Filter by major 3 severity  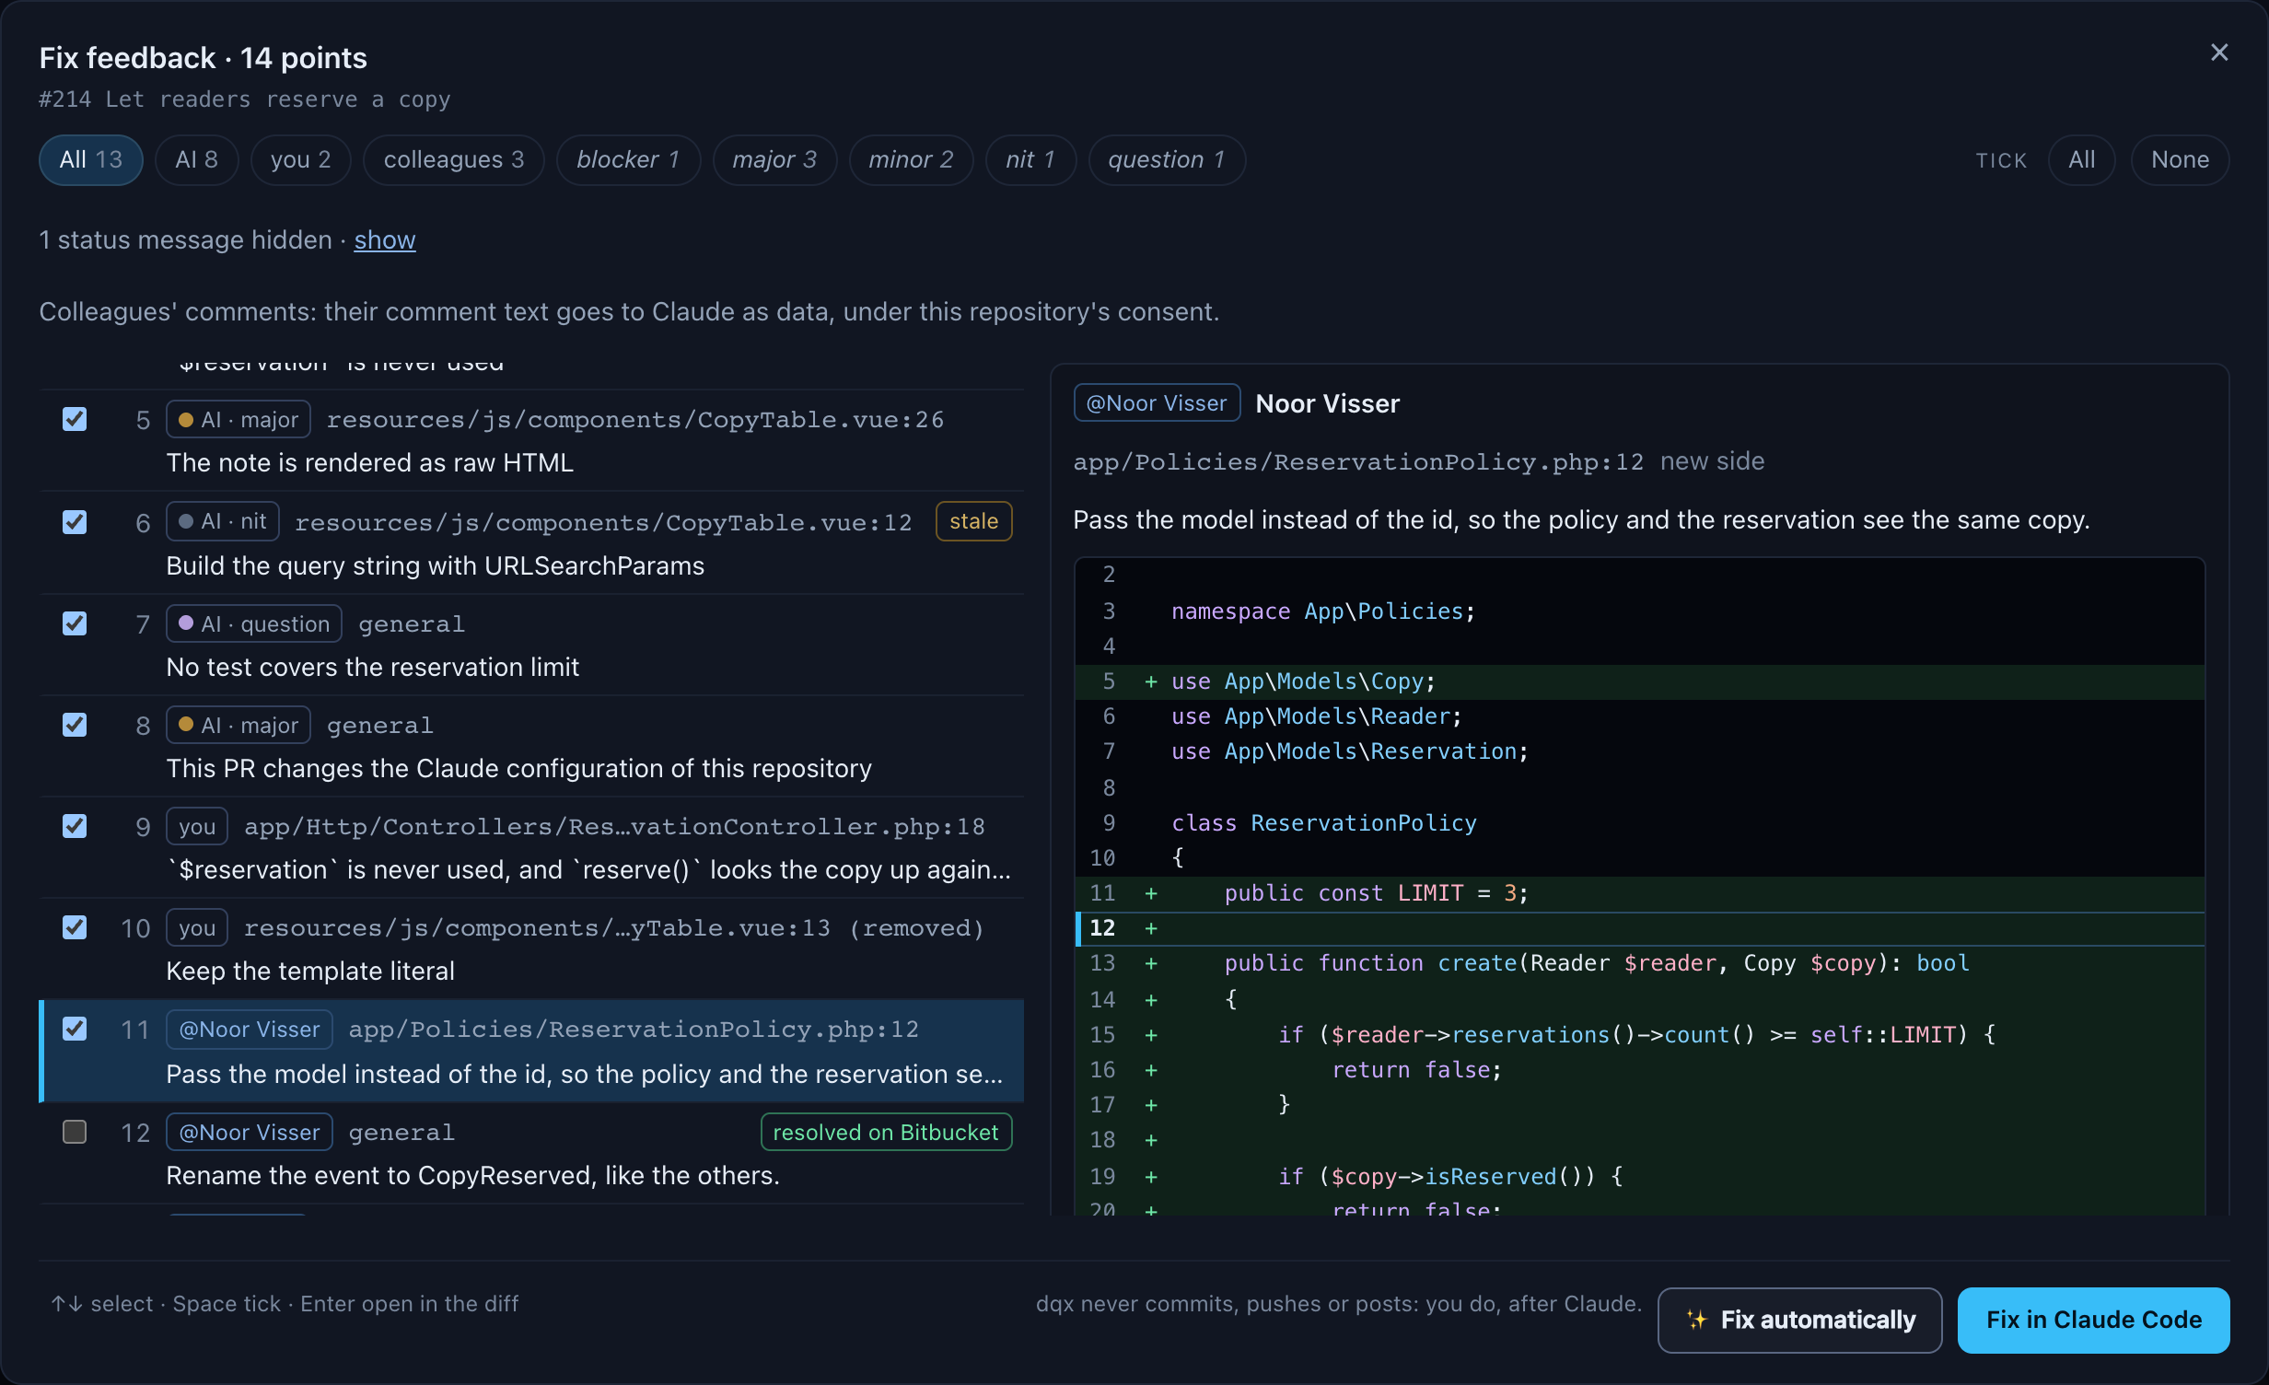(x=774, y=160)
